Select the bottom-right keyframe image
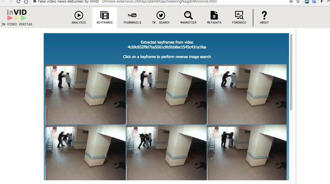Screen dimensions: 330x184 coord(247,152)
